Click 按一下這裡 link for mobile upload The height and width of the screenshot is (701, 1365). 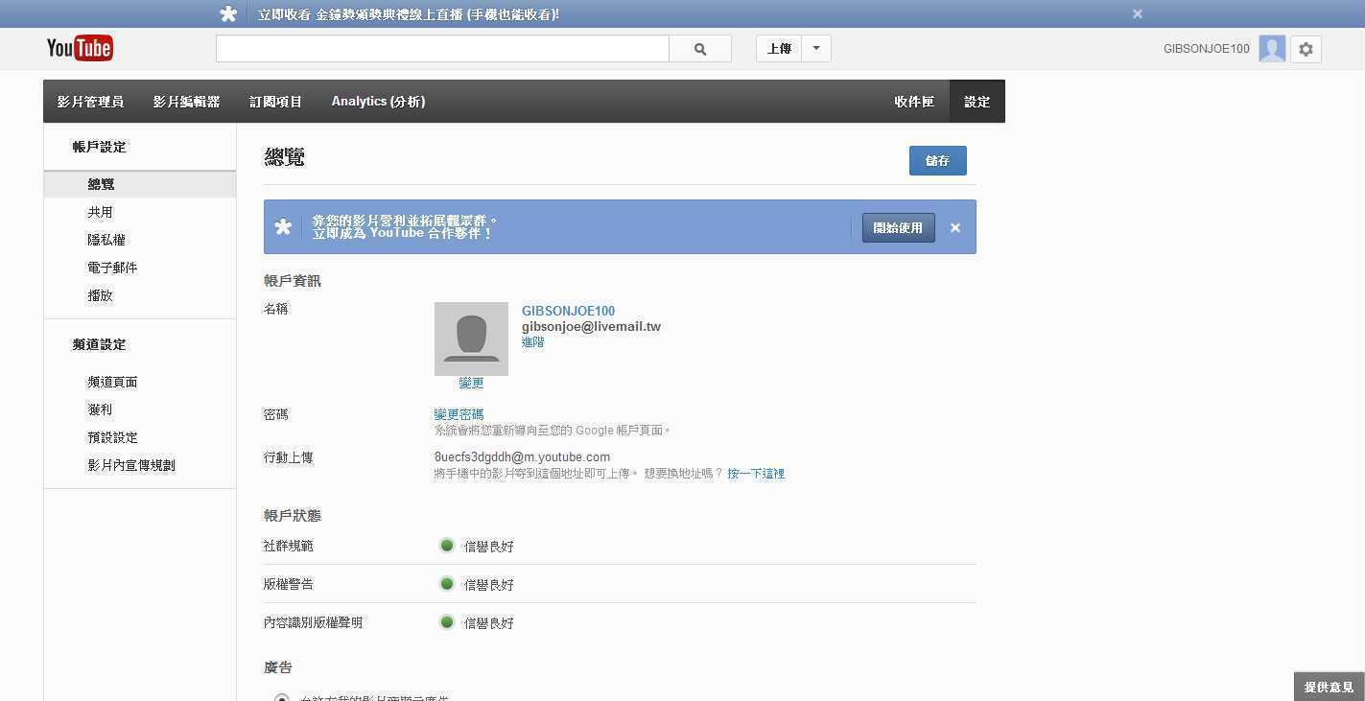[756, 474]
